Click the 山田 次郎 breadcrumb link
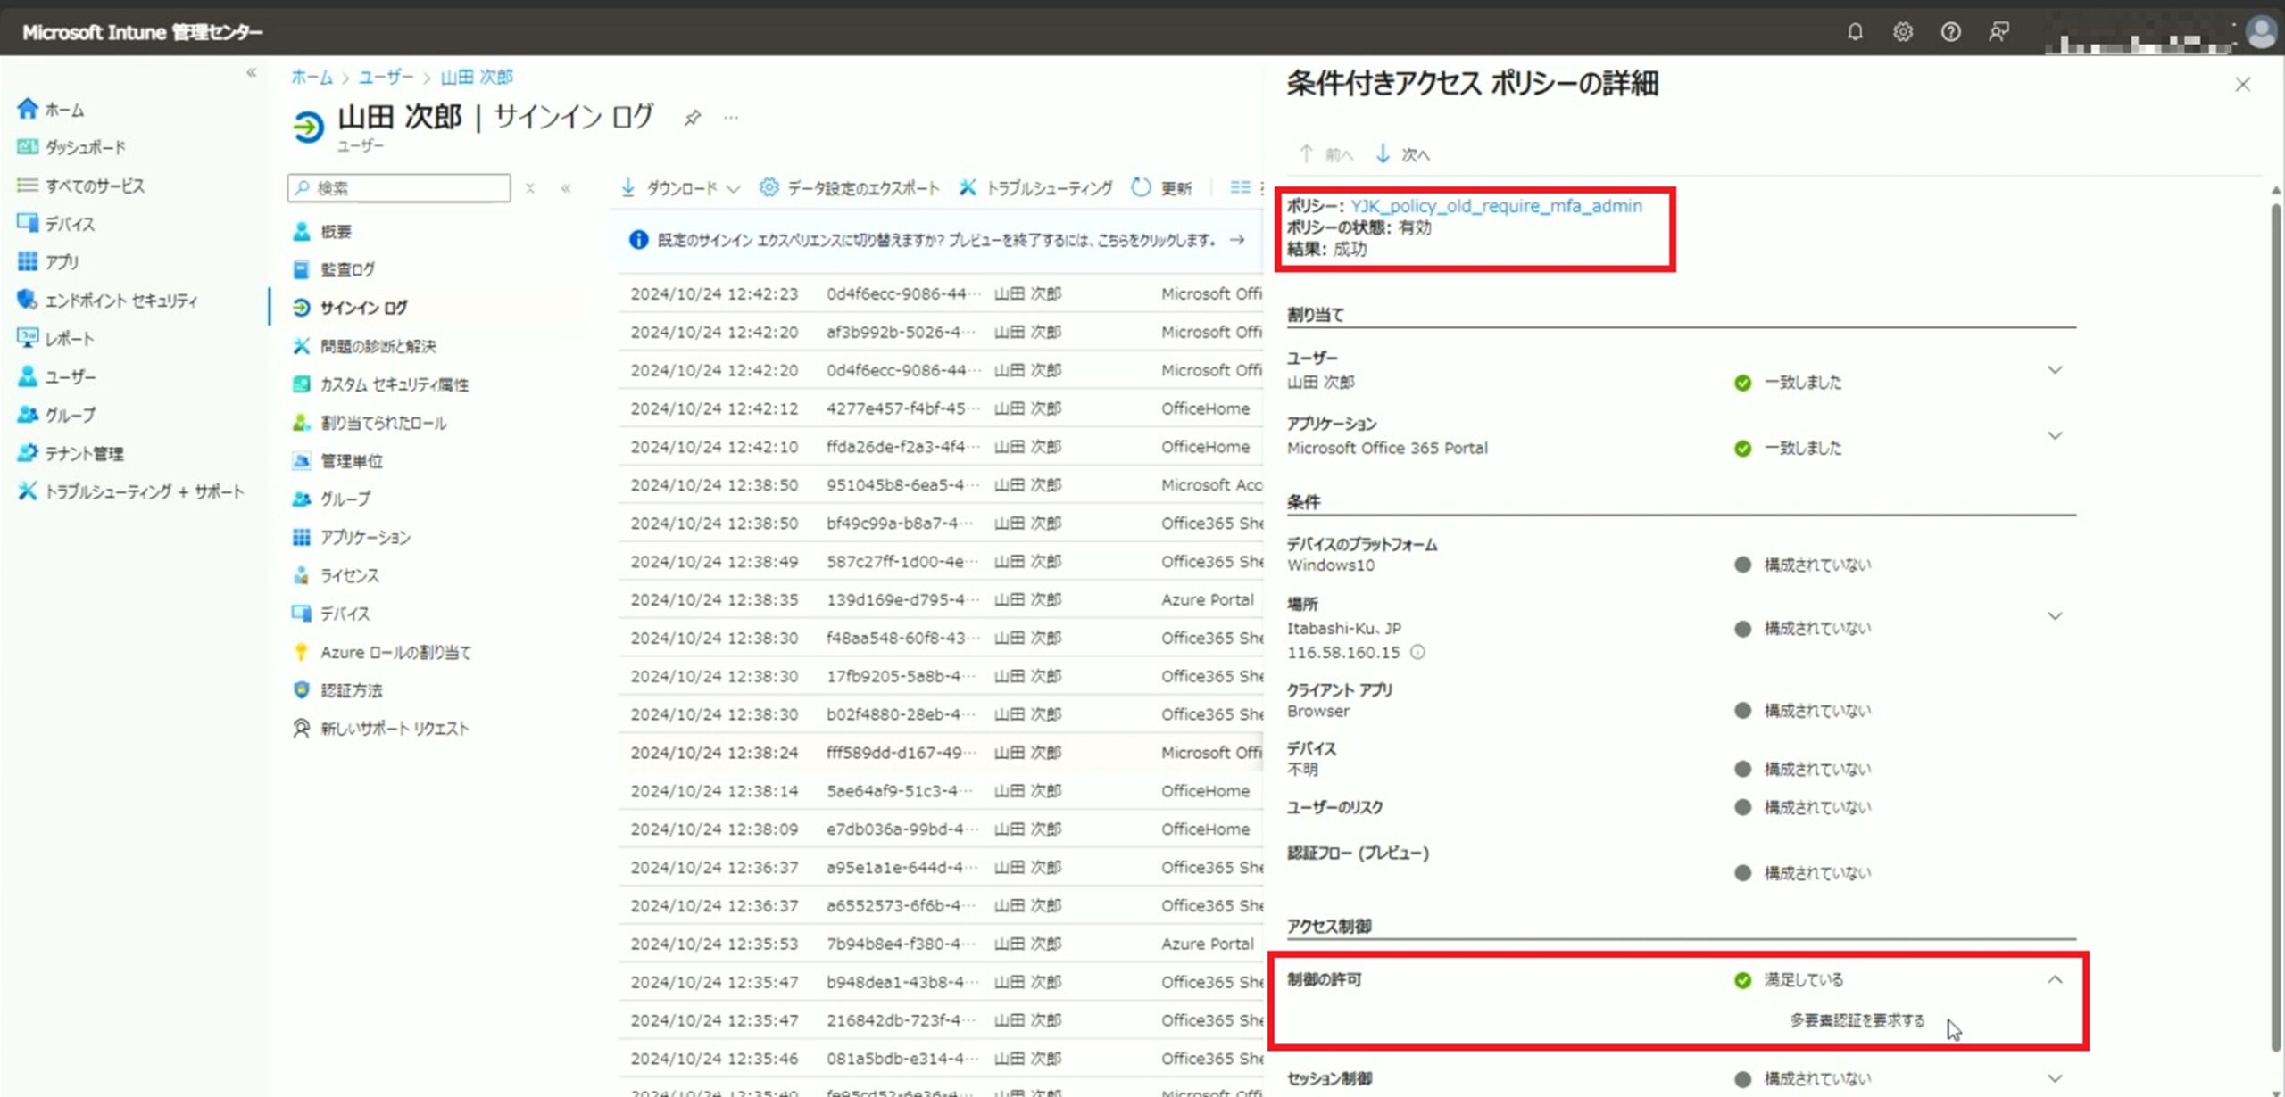The height and width of the screenshot is (1097, 2285). click(x=477, y=78)
